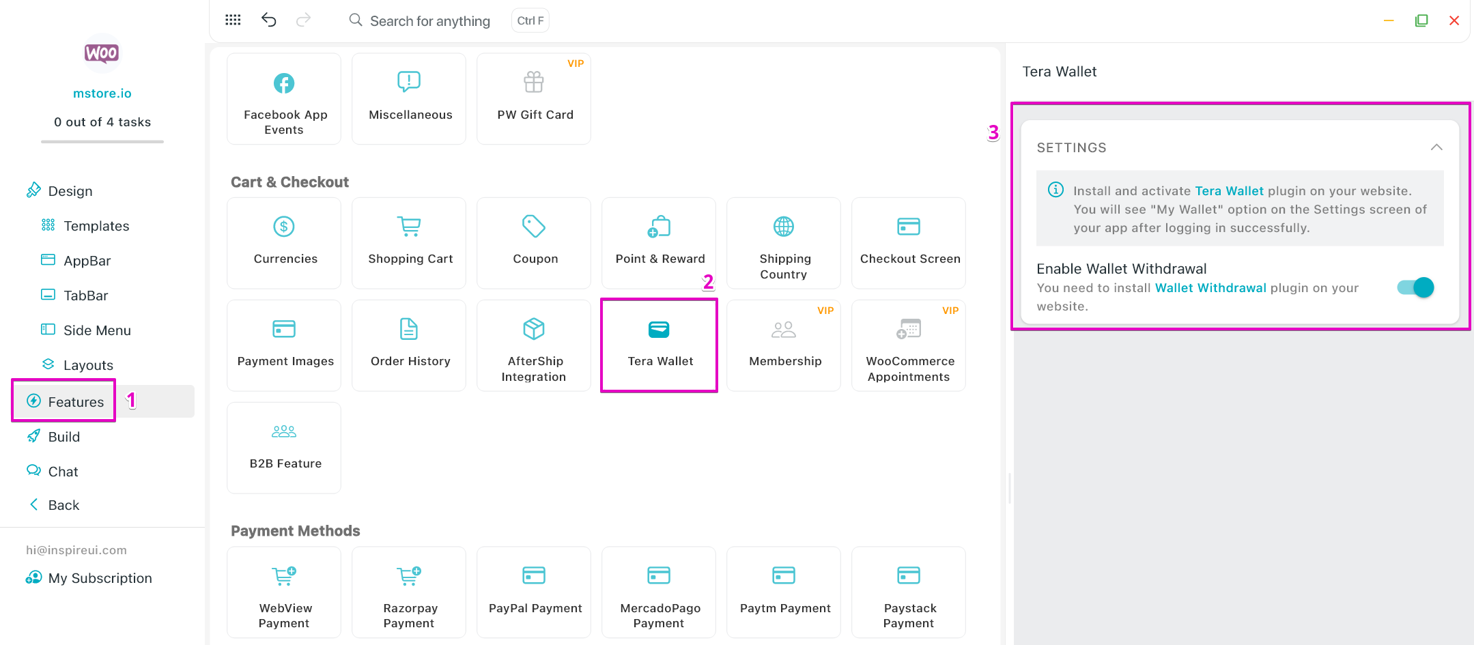1474x645 pixels.
Task: Select the Coupon feature tile
Action: click(x=534, y=242)
